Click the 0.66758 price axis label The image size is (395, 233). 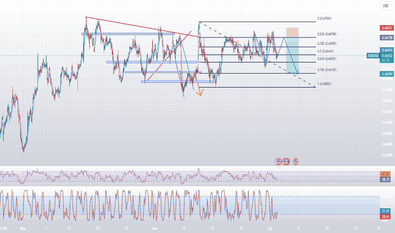coord(387,38)
